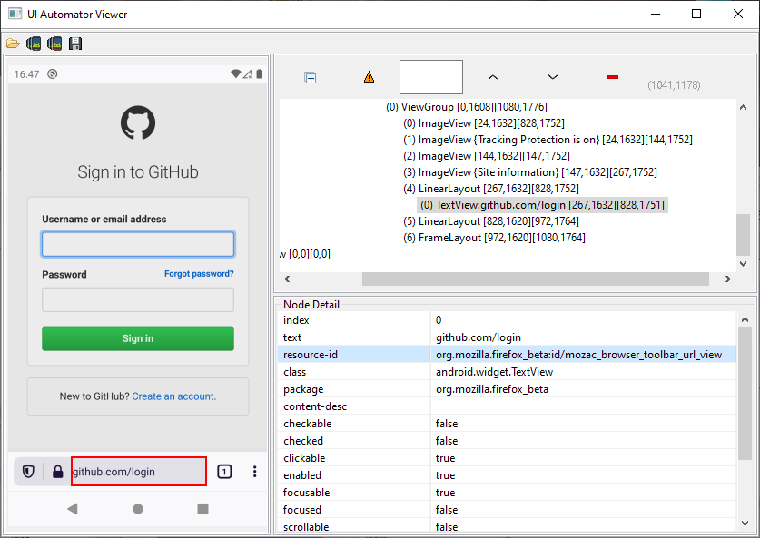This screenshot has height=538, width=760.
Task: Click the github.com/login URL bar text
Action: click(x=114, y=472)
